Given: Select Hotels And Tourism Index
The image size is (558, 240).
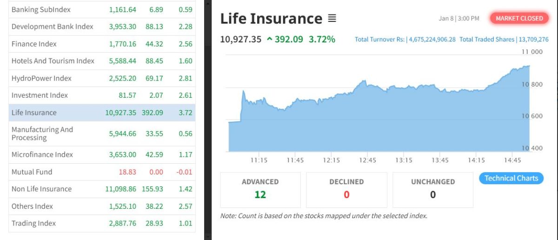Looking at the screenshot, I should click(53, 61).
